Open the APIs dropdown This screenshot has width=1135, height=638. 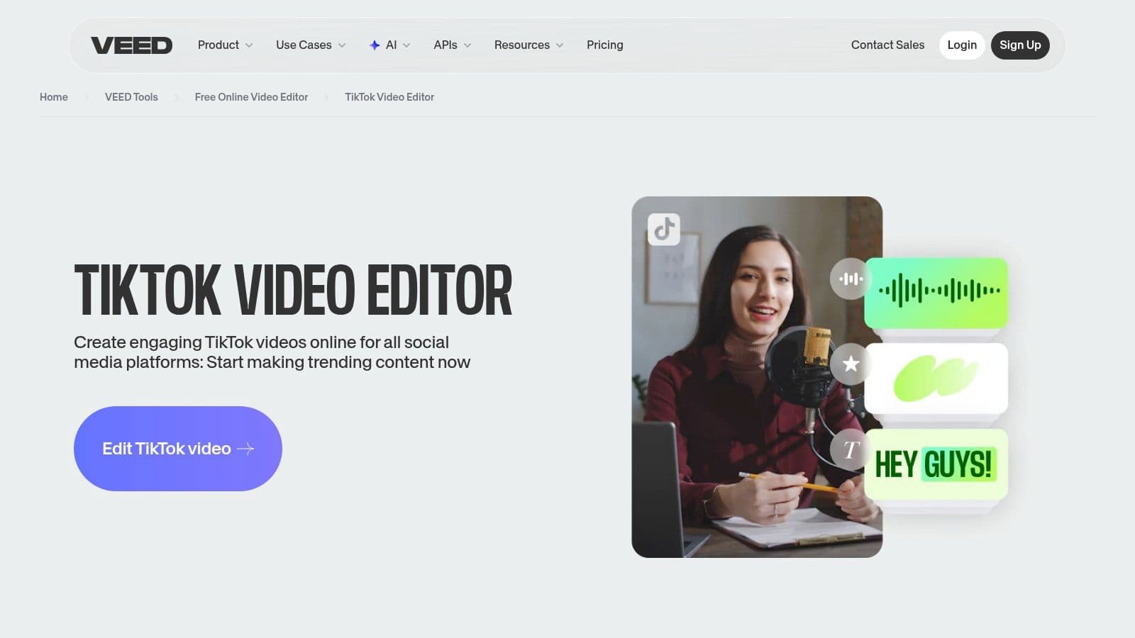[452, 45]
